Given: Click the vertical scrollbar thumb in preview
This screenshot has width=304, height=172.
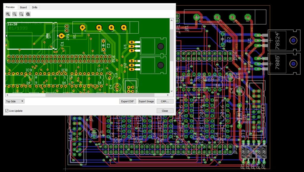Looking at the screenshot, I should [x=172, y=45].
